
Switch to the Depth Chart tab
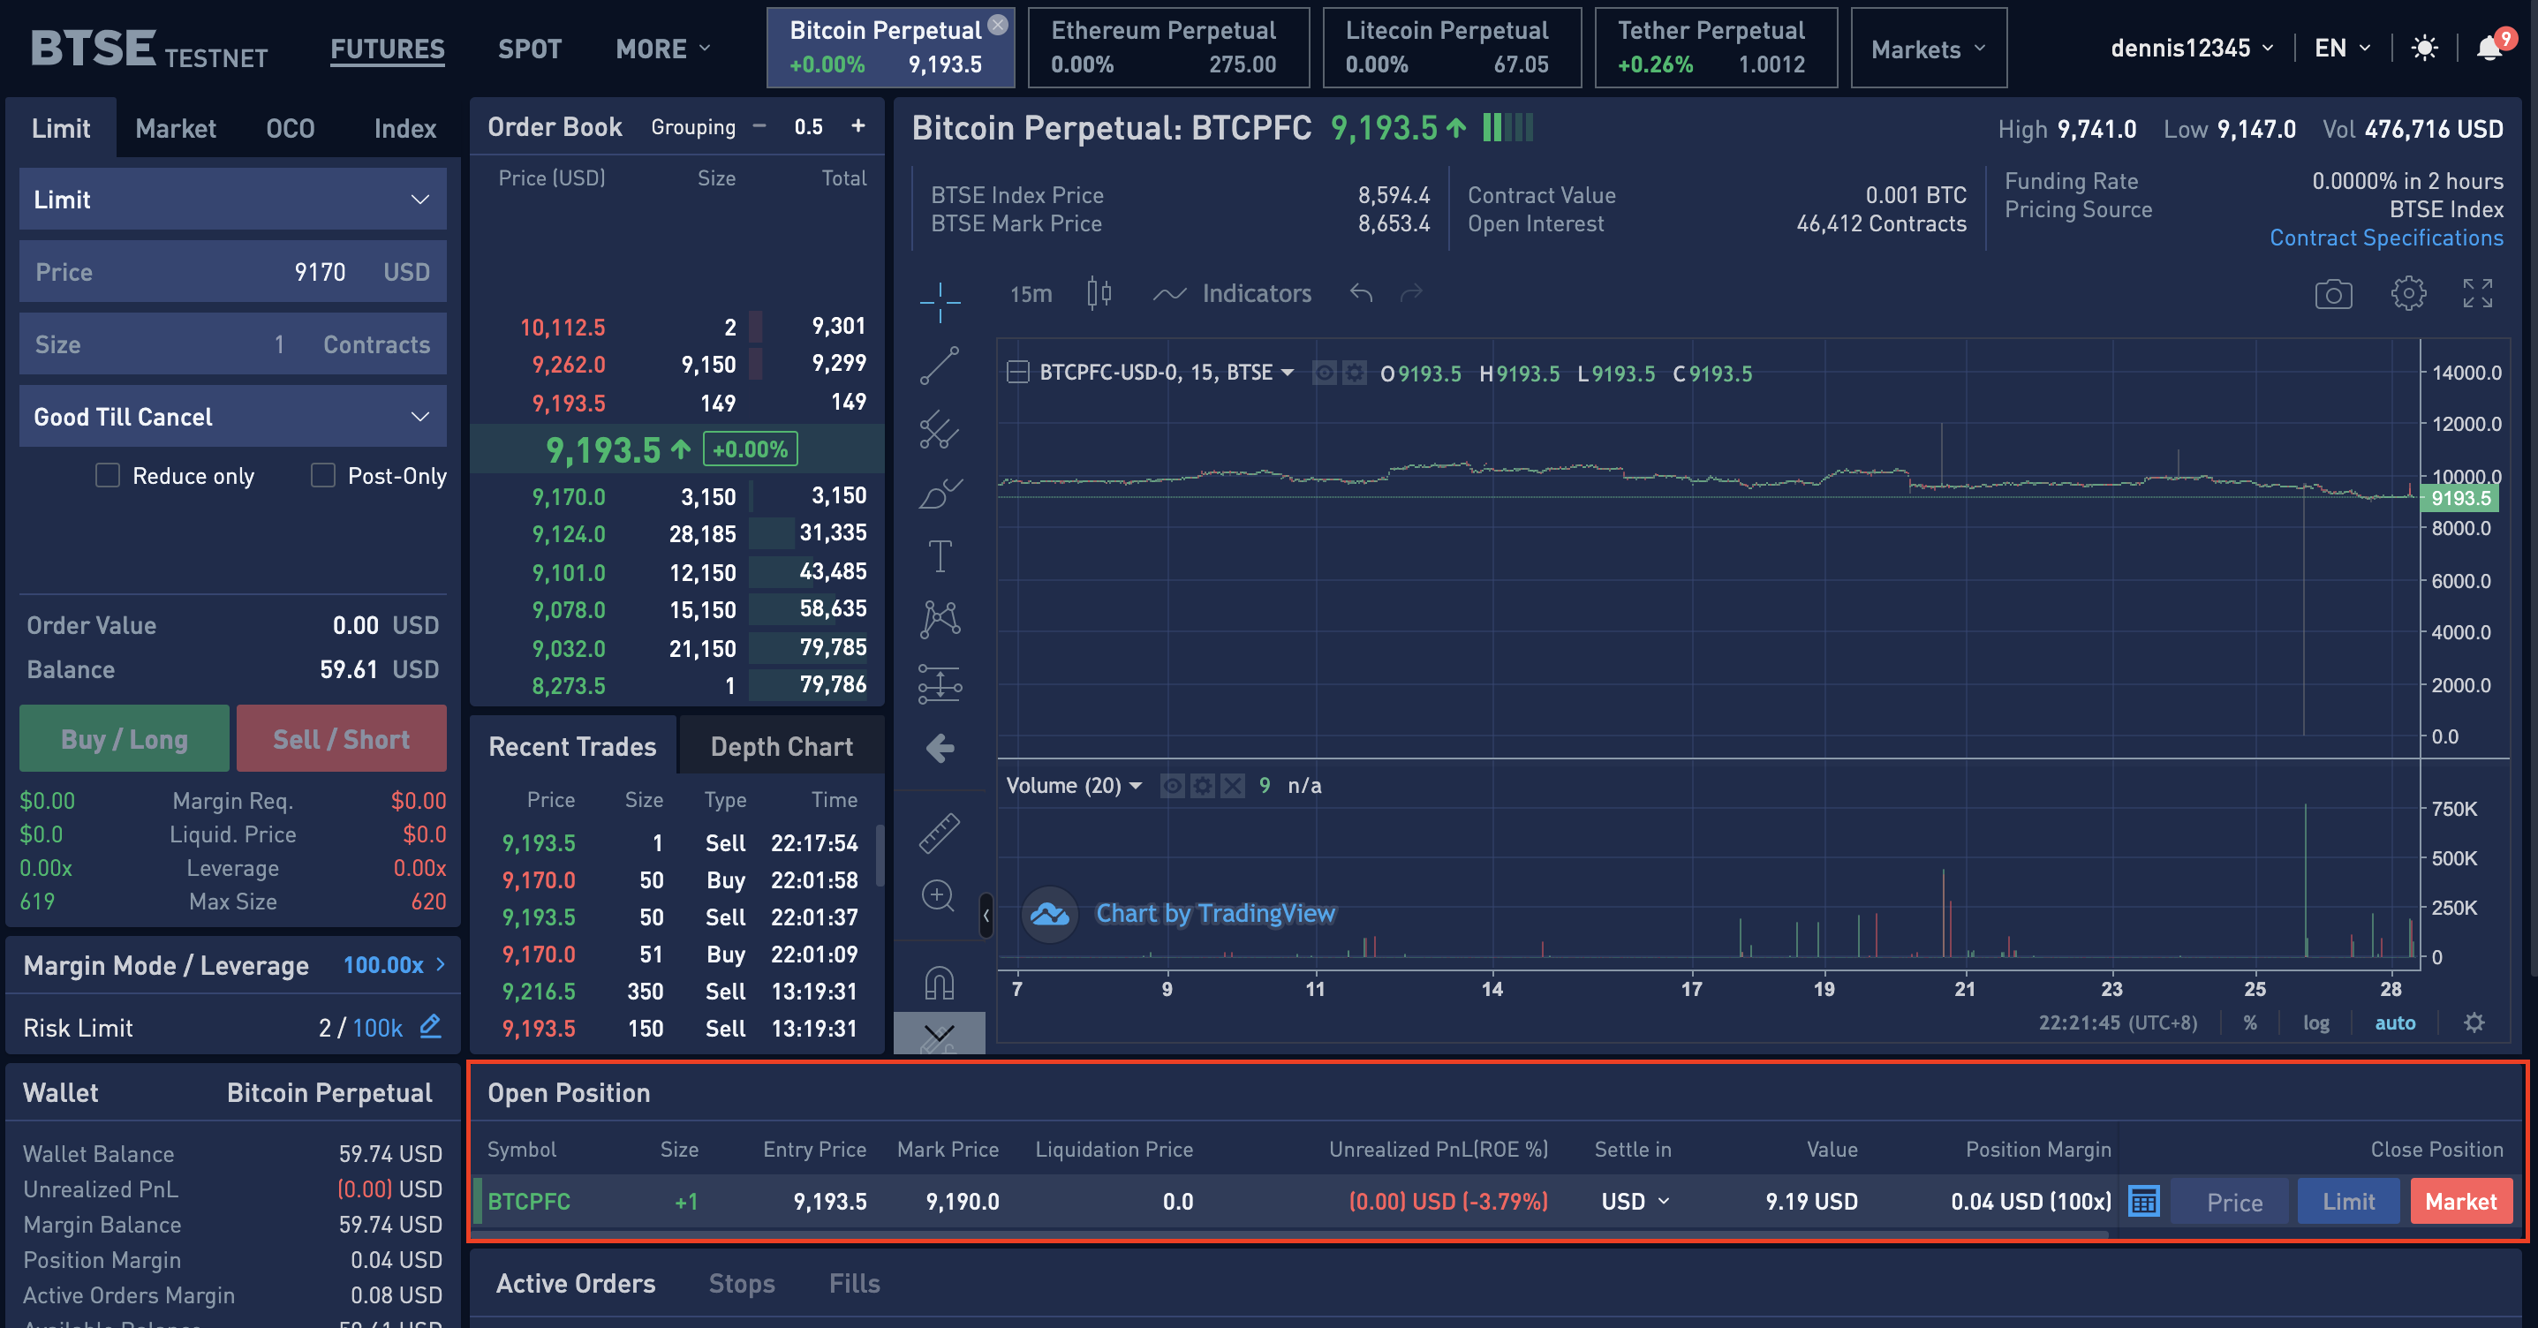[x=782, y=747]
